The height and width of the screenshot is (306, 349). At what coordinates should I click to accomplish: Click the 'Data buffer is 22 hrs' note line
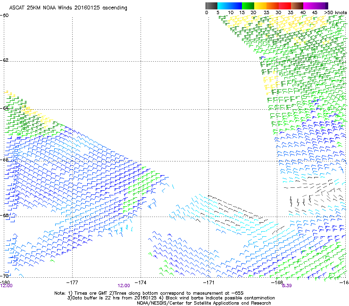171,298
